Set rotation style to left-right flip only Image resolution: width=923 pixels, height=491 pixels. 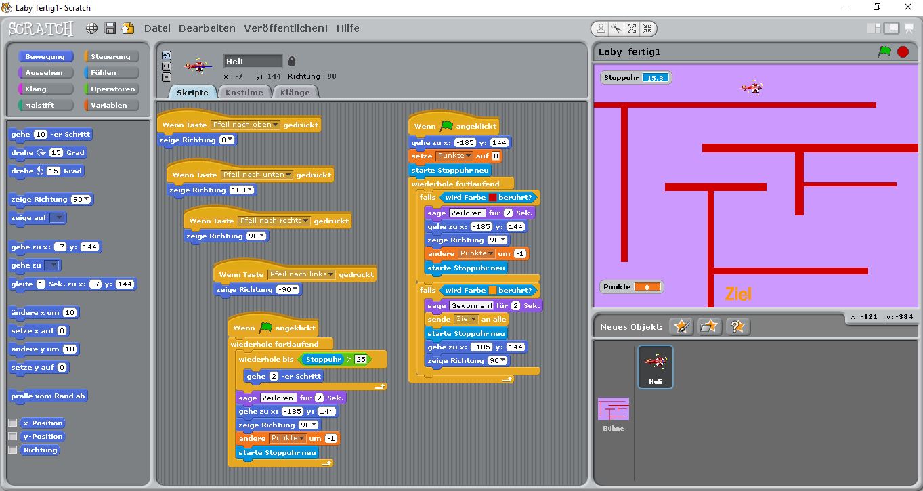[x=167, y=66]
